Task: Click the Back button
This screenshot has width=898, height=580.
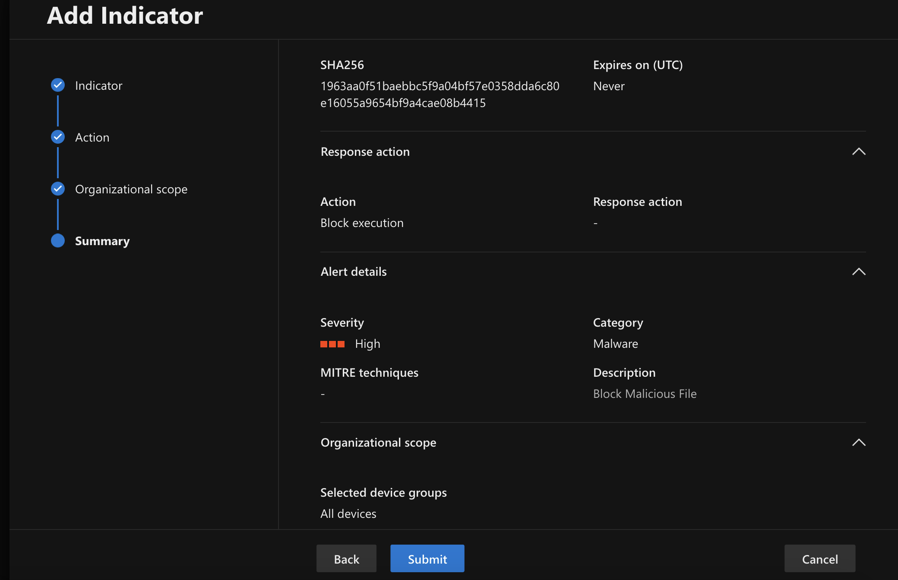Action: 346,559
